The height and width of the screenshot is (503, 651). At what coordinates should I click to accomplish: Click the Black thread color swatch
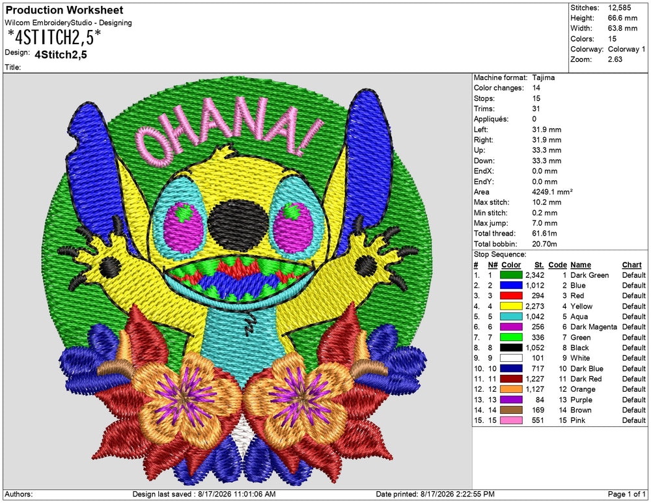coord(511,347)
